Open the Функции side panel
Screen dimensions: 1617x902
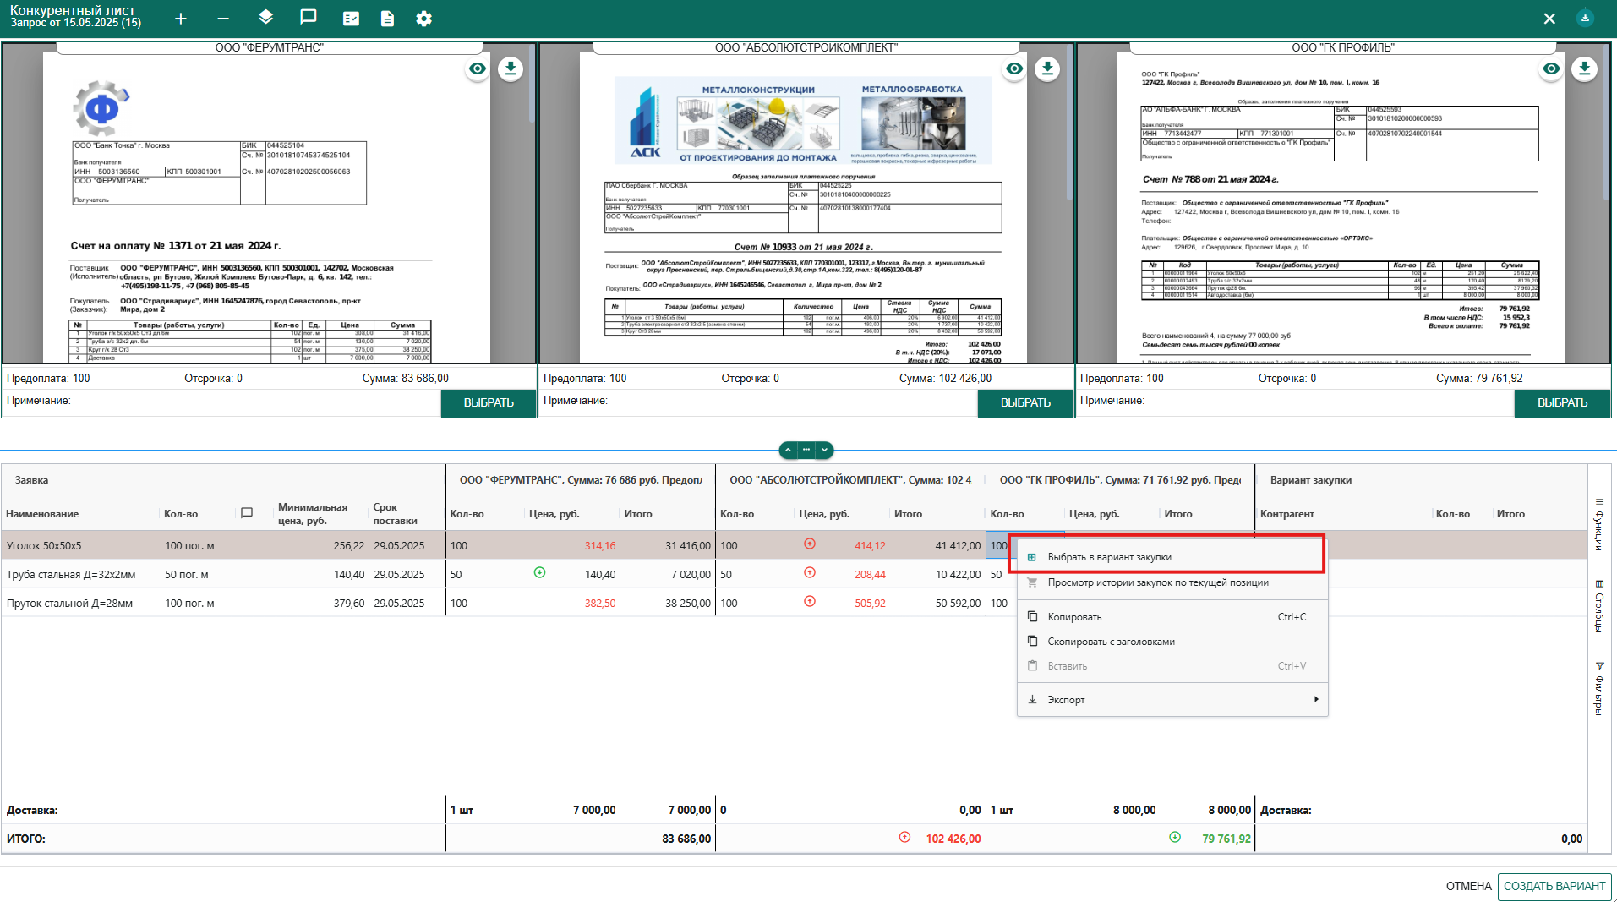(x=1599, y=524)
